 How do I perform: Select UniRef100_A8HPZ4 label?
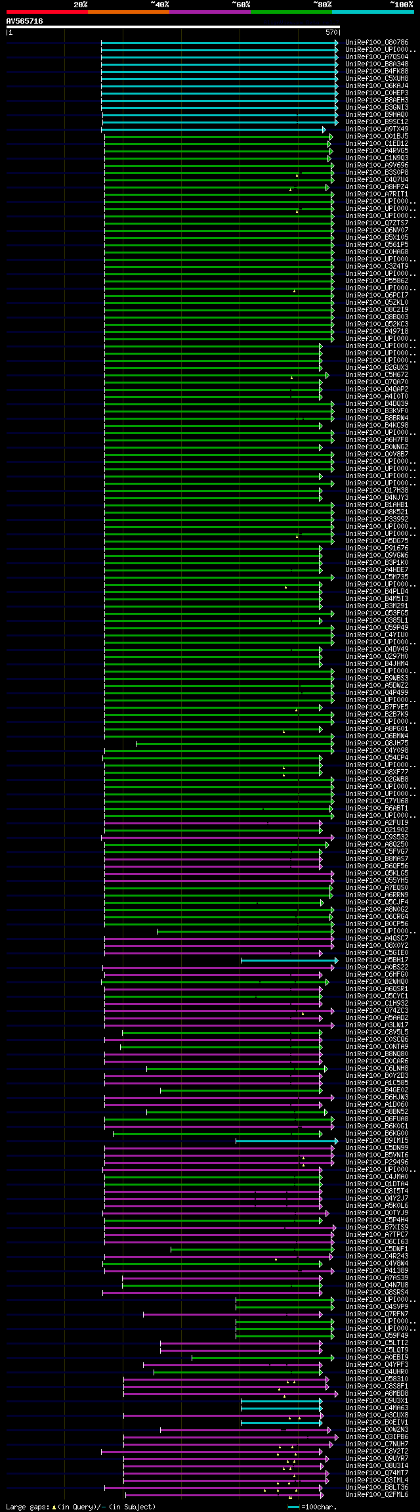point(377,187)
